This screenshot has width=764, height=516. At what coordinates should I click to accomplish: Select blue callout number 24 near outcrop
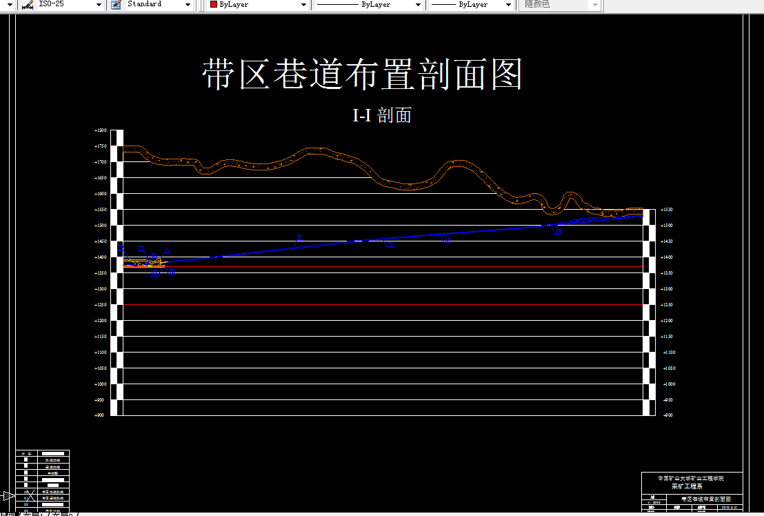click(x=559, y=231)
